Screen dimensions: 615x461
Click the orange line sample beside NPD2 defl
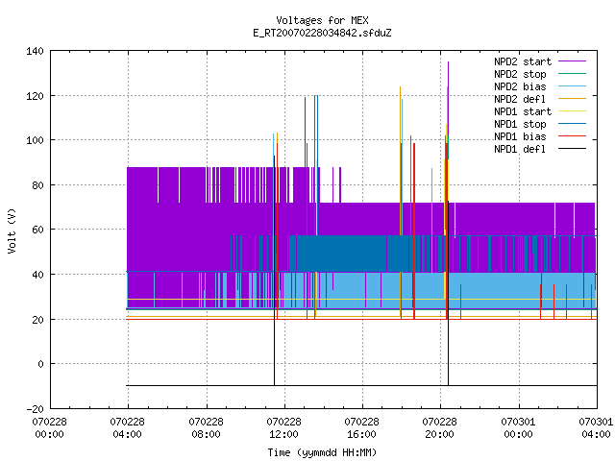pos(573,98)
